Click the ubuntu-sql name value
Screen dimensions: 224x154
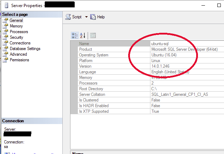[160, 44]
